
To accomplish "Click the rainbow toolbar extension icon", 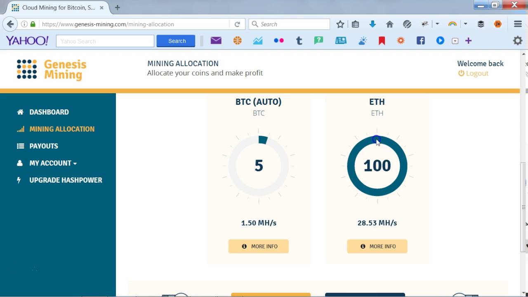I will (453, 24).
